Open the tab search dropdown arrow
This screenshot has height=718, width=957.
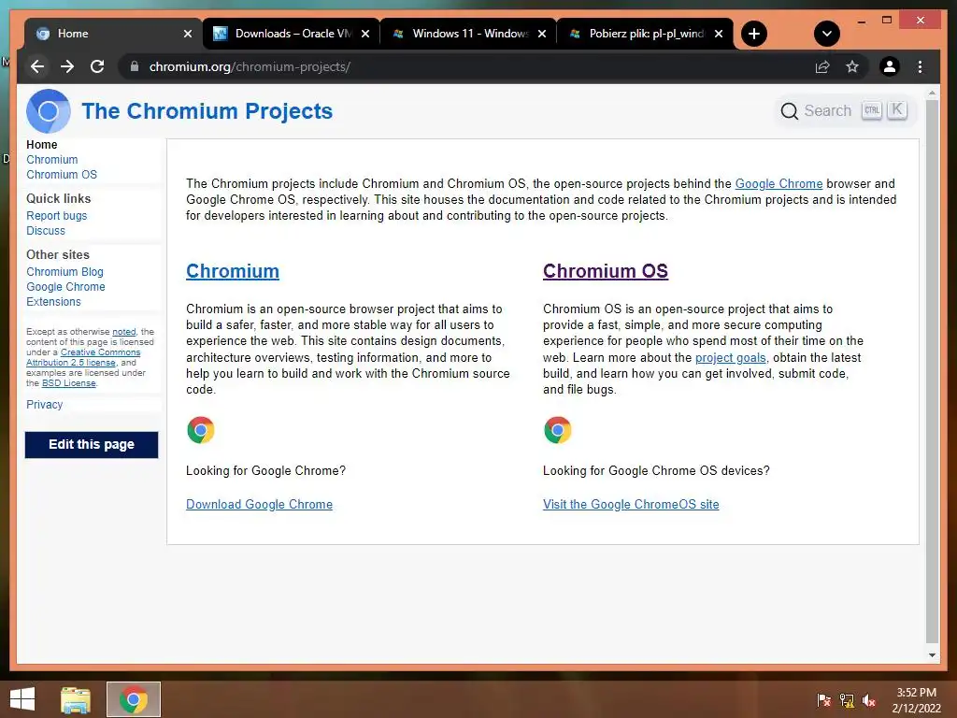click(826, 34)
